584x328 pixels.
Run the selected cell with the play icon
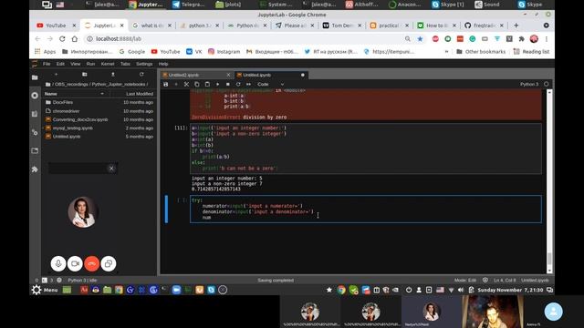217,84
